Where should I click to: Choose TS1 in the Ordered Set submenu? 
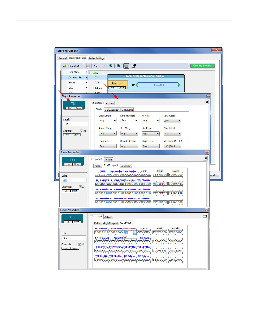[x=97, y=77]
